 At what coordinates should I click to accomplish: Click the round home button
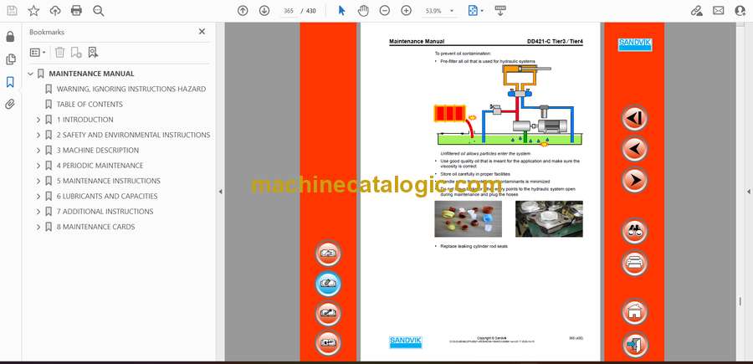pyautogui.click(x=634, y=311)
